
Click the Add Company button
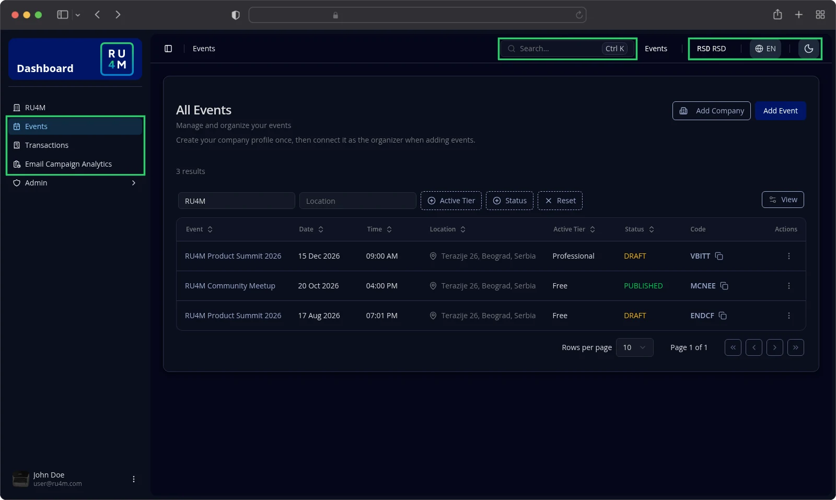click(712, 111)
